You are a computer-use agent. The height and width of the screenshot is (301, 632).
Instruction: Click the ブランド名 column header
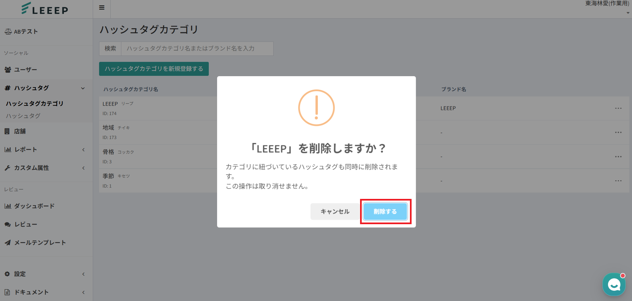coord(454,89)
